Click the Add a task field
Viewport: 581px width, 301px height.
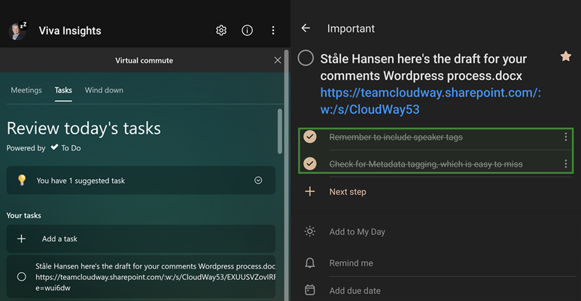tap(141, 239)
